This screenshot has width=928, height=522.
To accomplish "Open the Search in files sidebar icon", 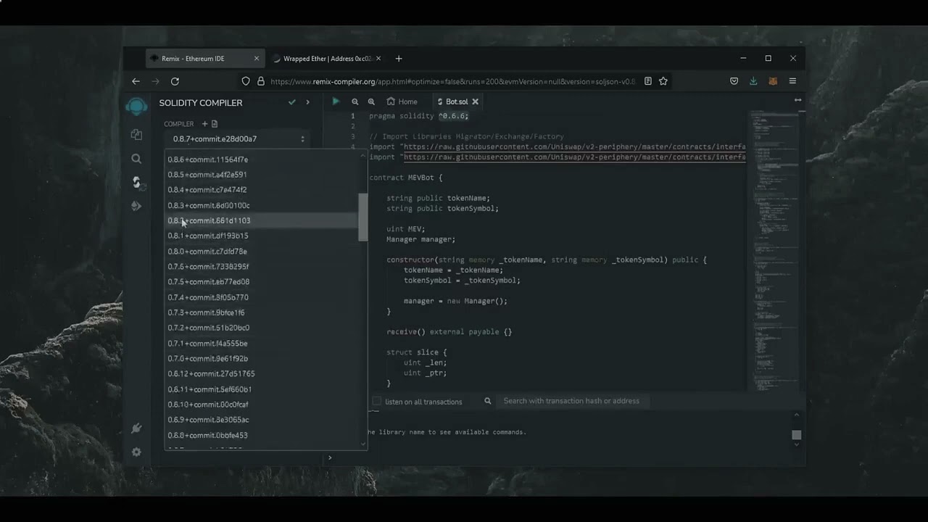I will pos(136,159).
